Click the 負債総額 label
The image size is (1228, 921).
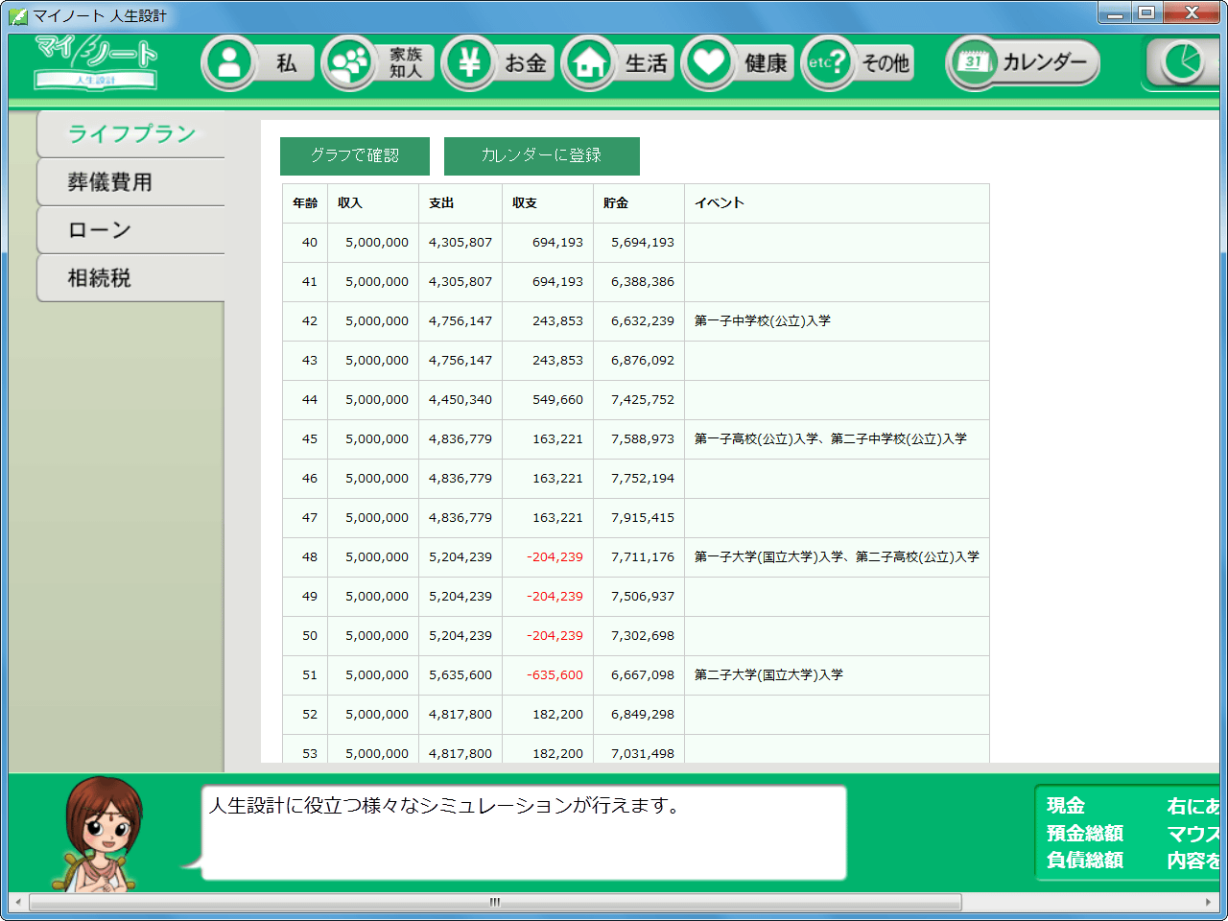click(x=1085, y=860)
